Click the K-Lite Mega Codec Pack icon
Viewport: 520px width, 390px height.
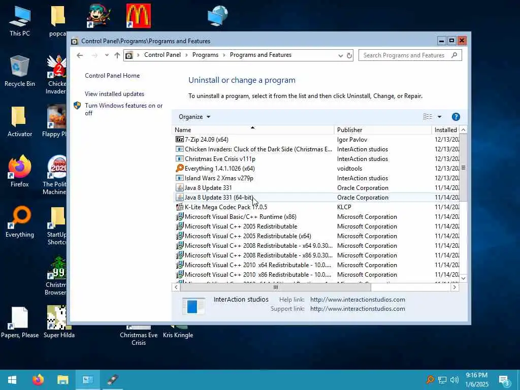[x=179, y=207]
